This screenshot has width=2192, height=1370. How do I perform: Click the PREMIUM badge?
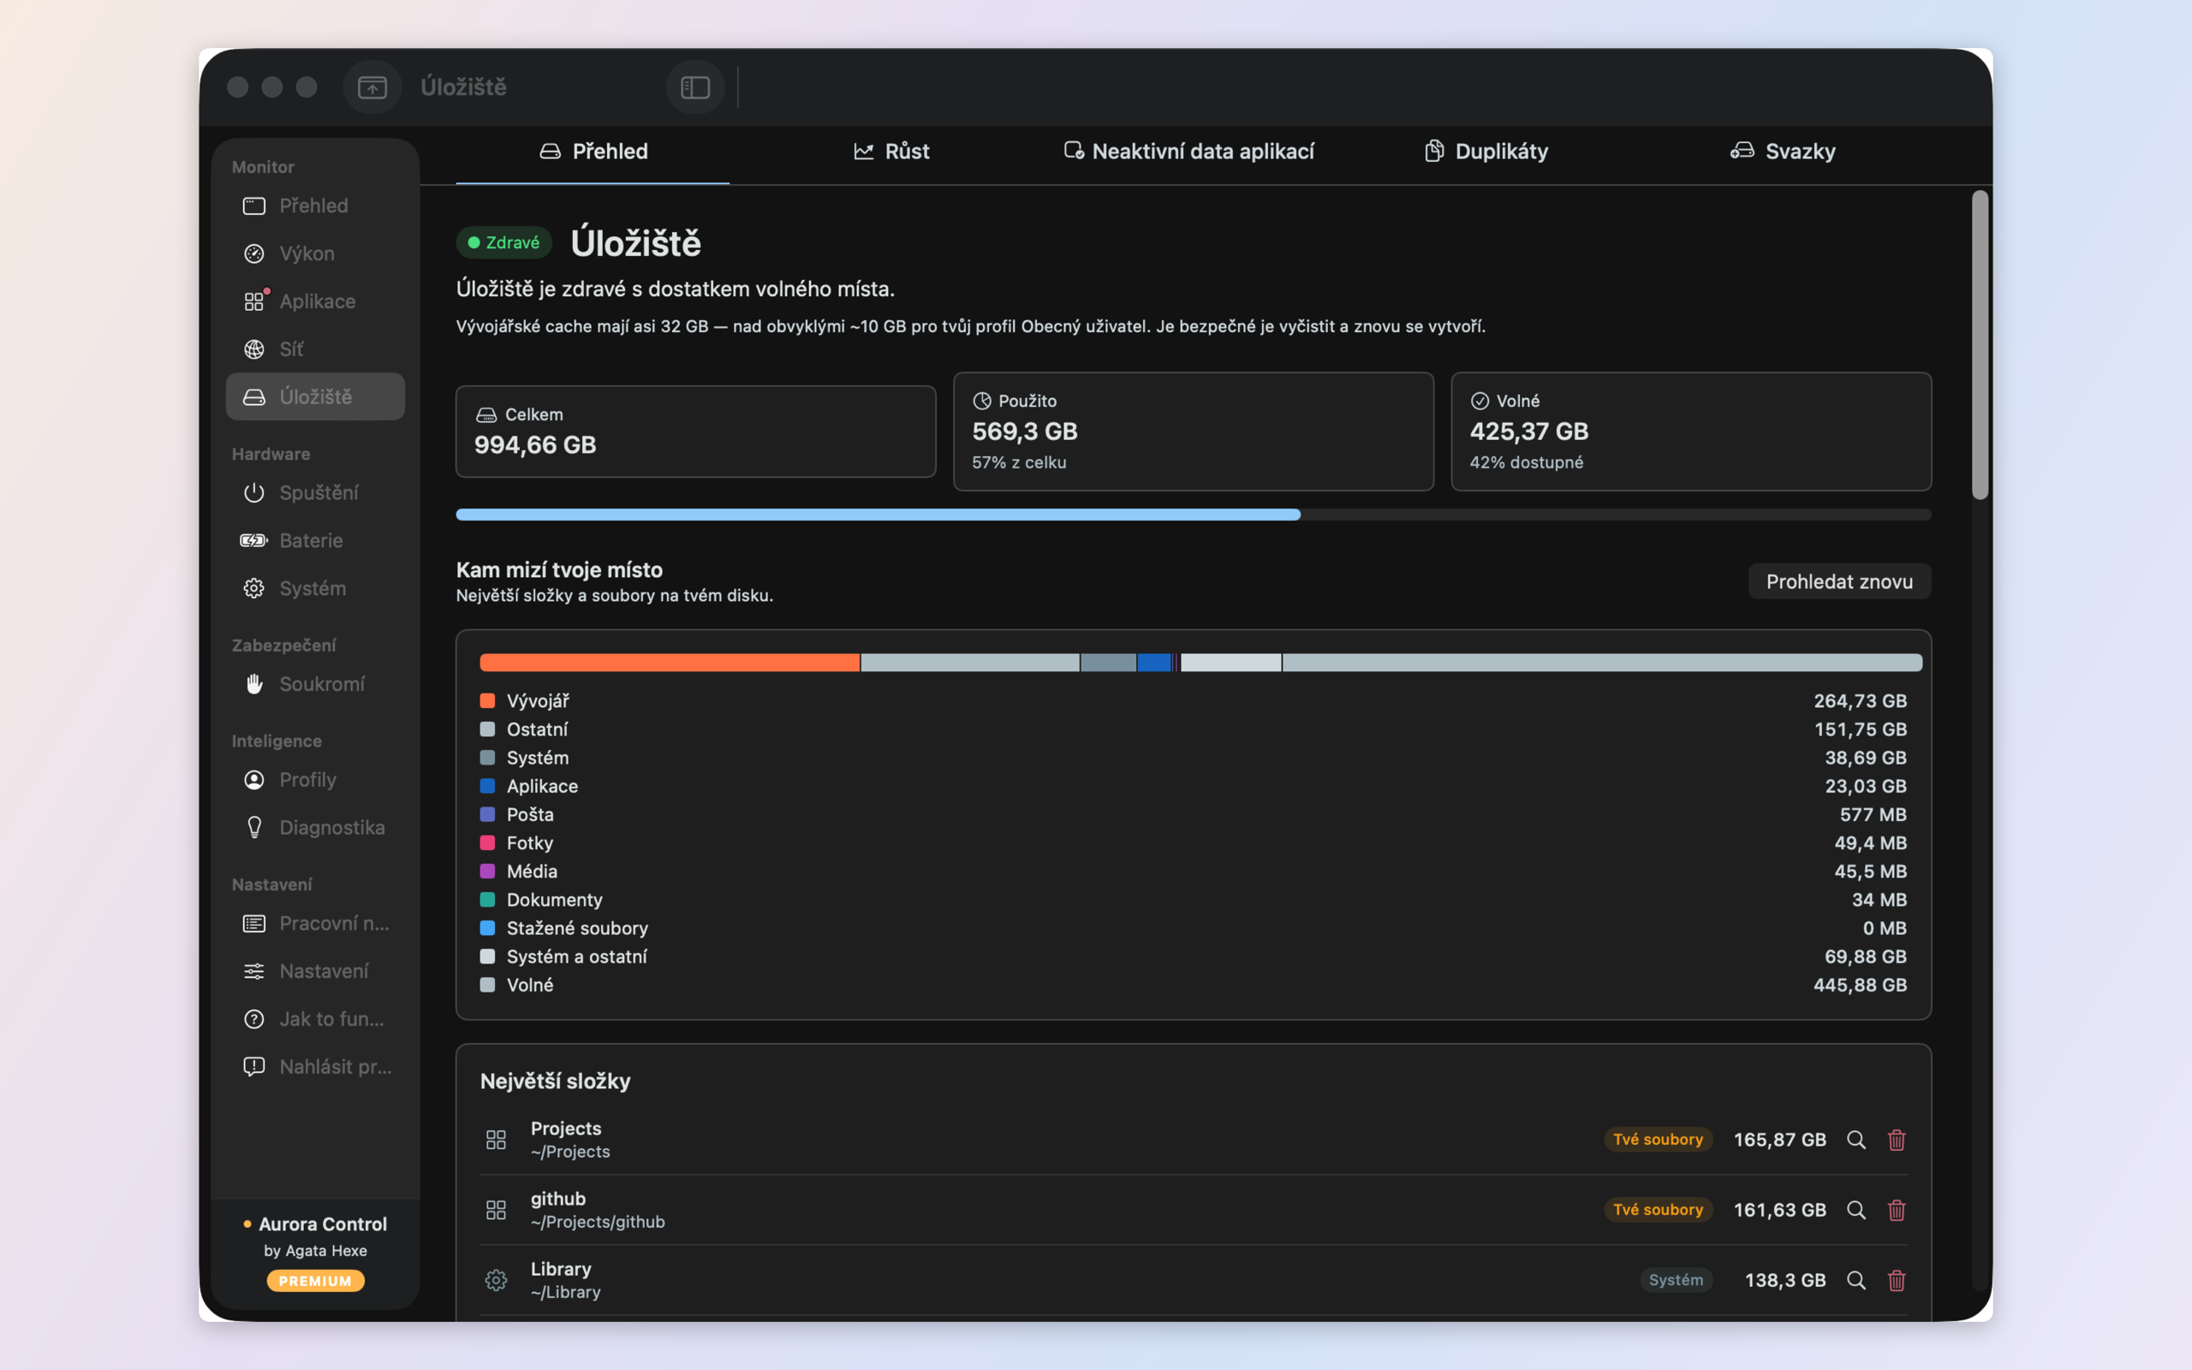[315, 1281]
